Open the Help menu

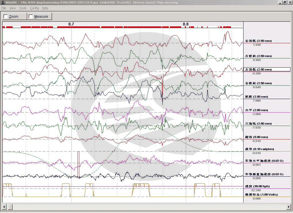pyautogui.click(x=45, y=8)
